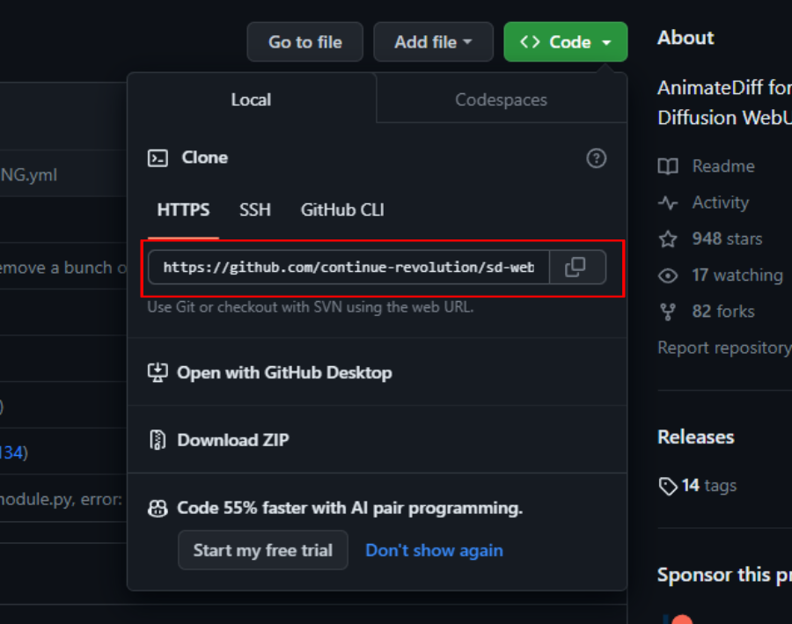This screenshot has height=624, width=792.
Task: Click the Copilot icon in the promo
Action: click(x=158, y=508)
